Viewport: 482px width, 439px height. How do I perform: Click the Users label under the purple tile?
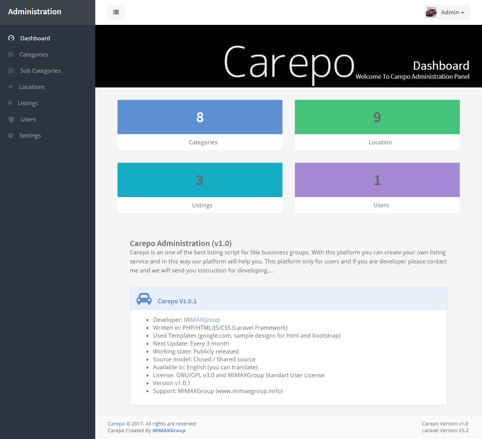(381, 205)
